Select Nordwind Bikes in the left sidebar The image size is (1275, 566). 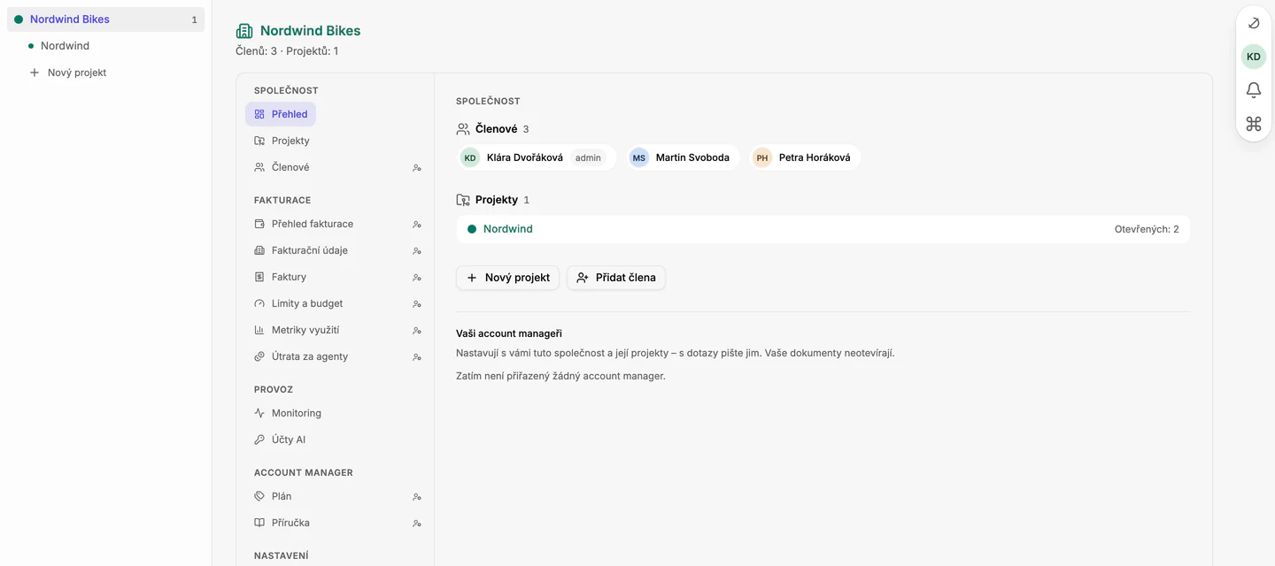[x=105, y=19]
